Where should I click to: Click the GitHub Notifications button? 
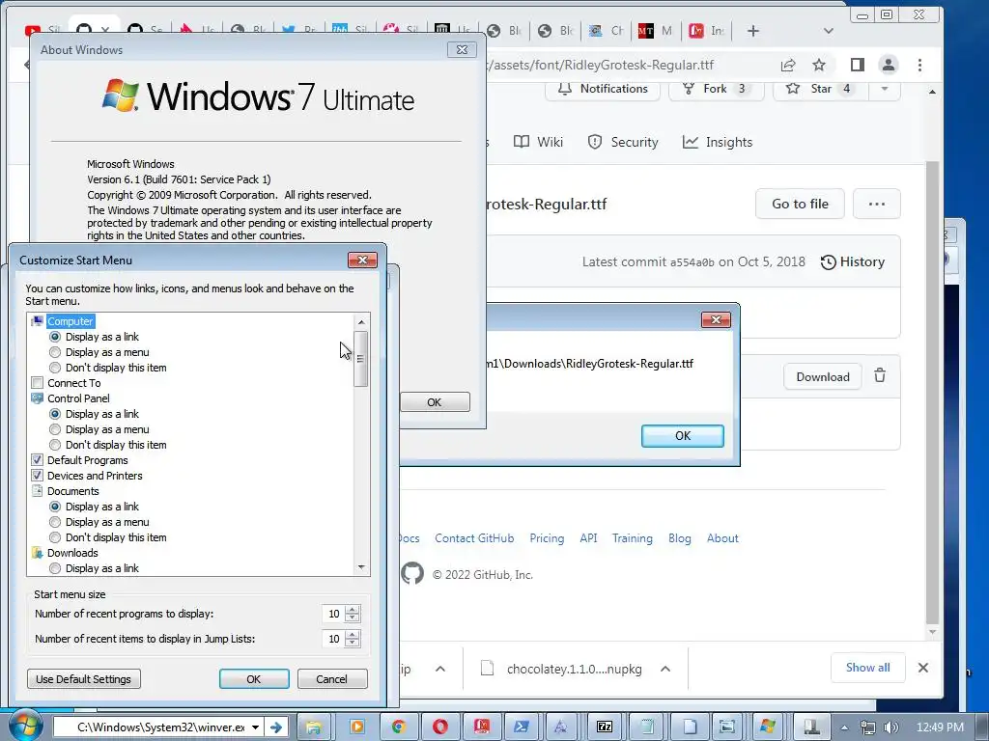[x=603, y=89]
